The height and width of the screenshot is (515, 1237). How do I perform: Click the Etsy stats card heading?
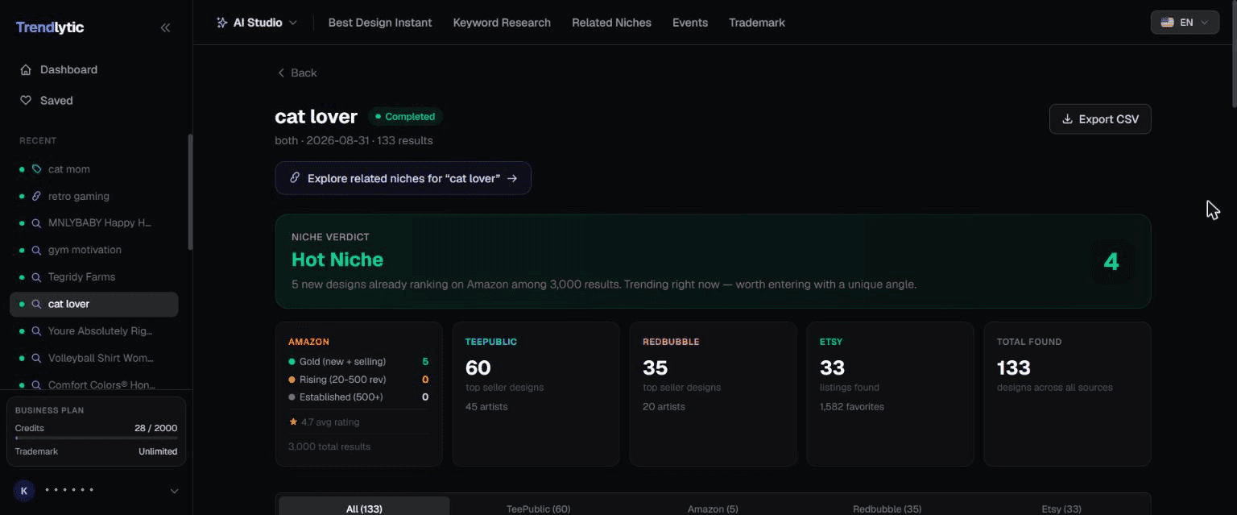pos(830,342)
